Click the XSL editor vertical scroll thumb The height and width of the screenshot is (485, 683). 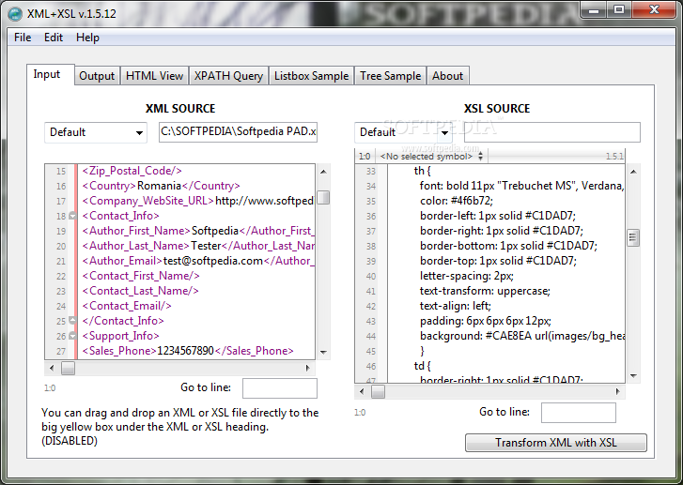[x=633, y=237]
